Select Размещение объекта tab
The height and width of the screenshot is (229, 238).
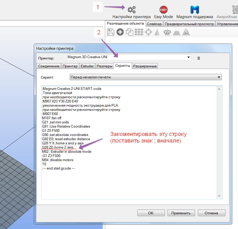click(x=125, y=24)
